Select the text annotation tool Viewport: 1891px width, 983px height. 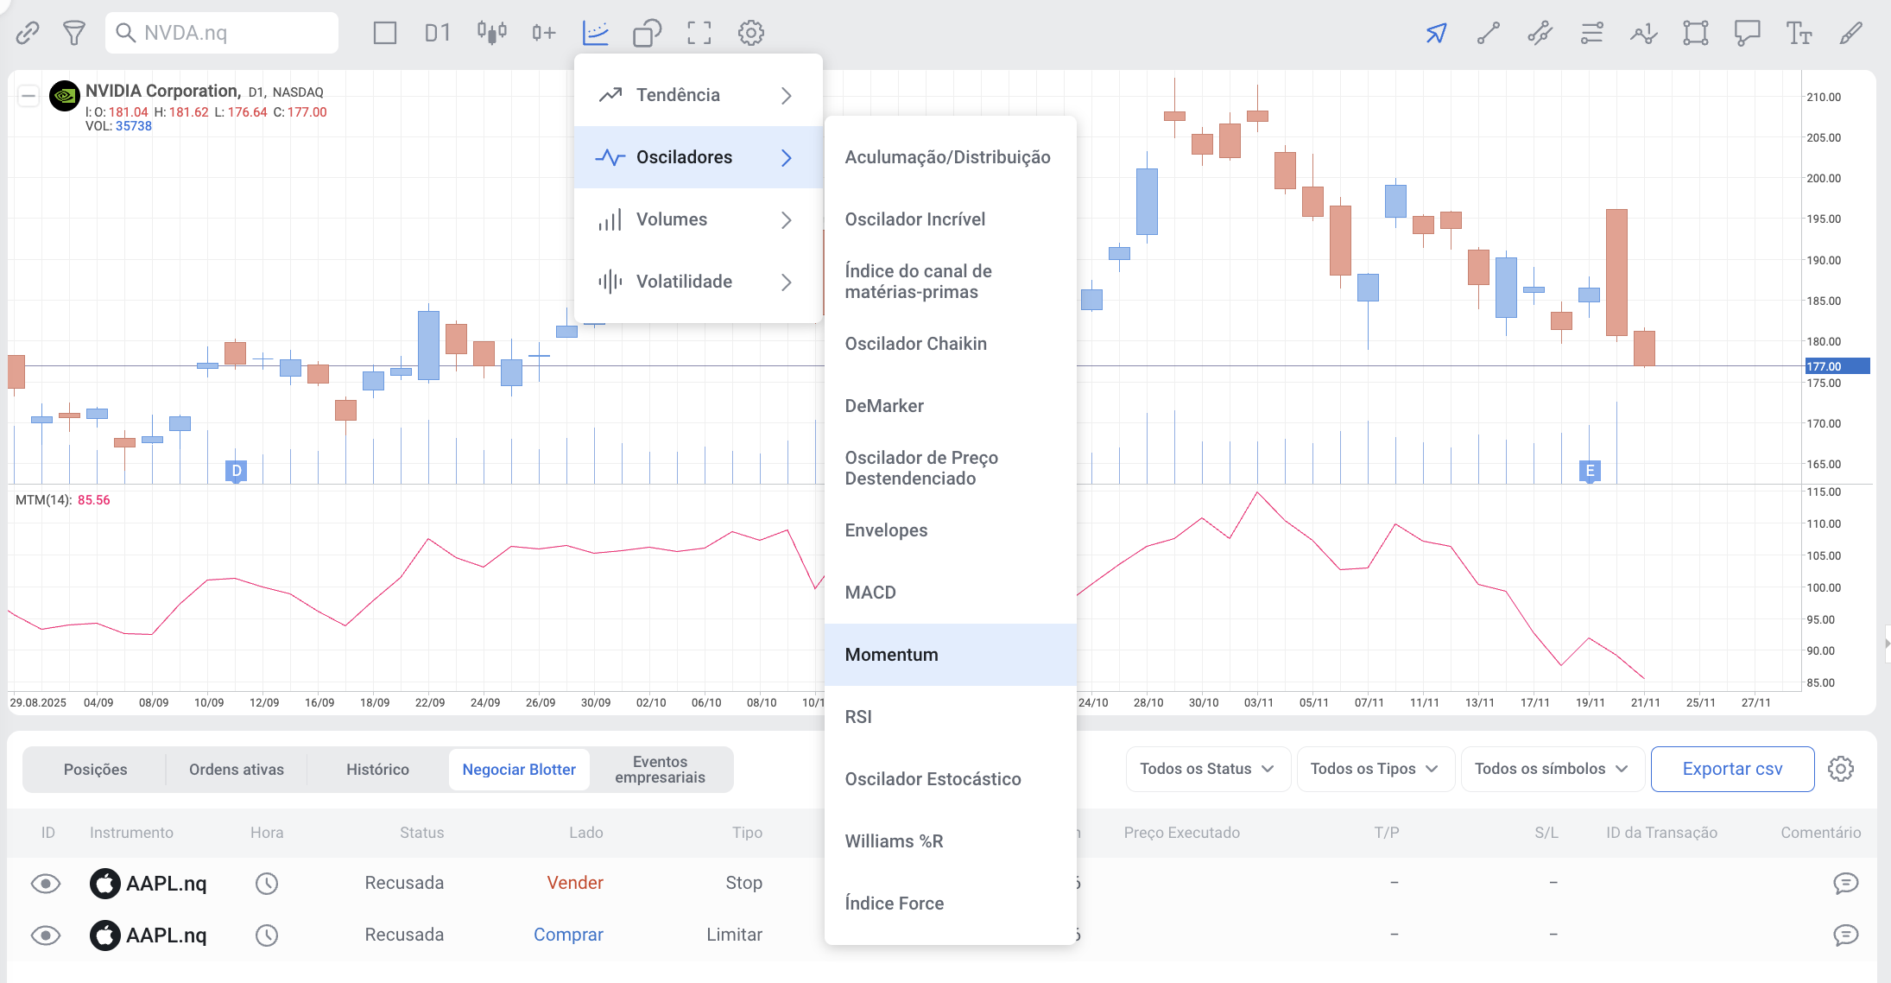[1799, 33]
